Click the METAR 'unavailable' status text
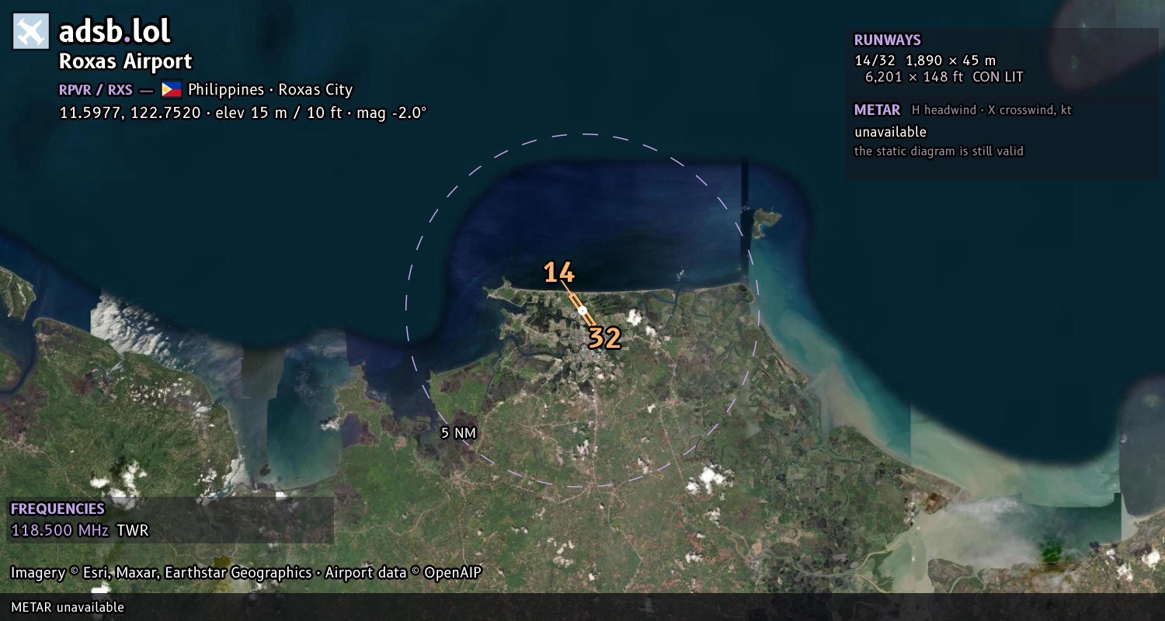 click(891, 132)
